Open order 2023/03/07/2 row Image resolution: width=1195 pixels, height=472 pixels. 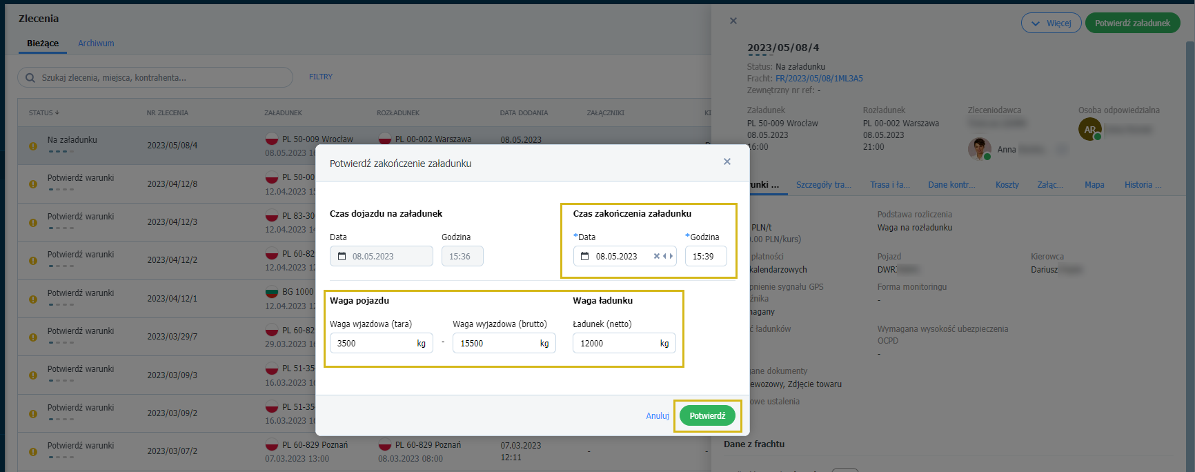[x=172, y=451]
